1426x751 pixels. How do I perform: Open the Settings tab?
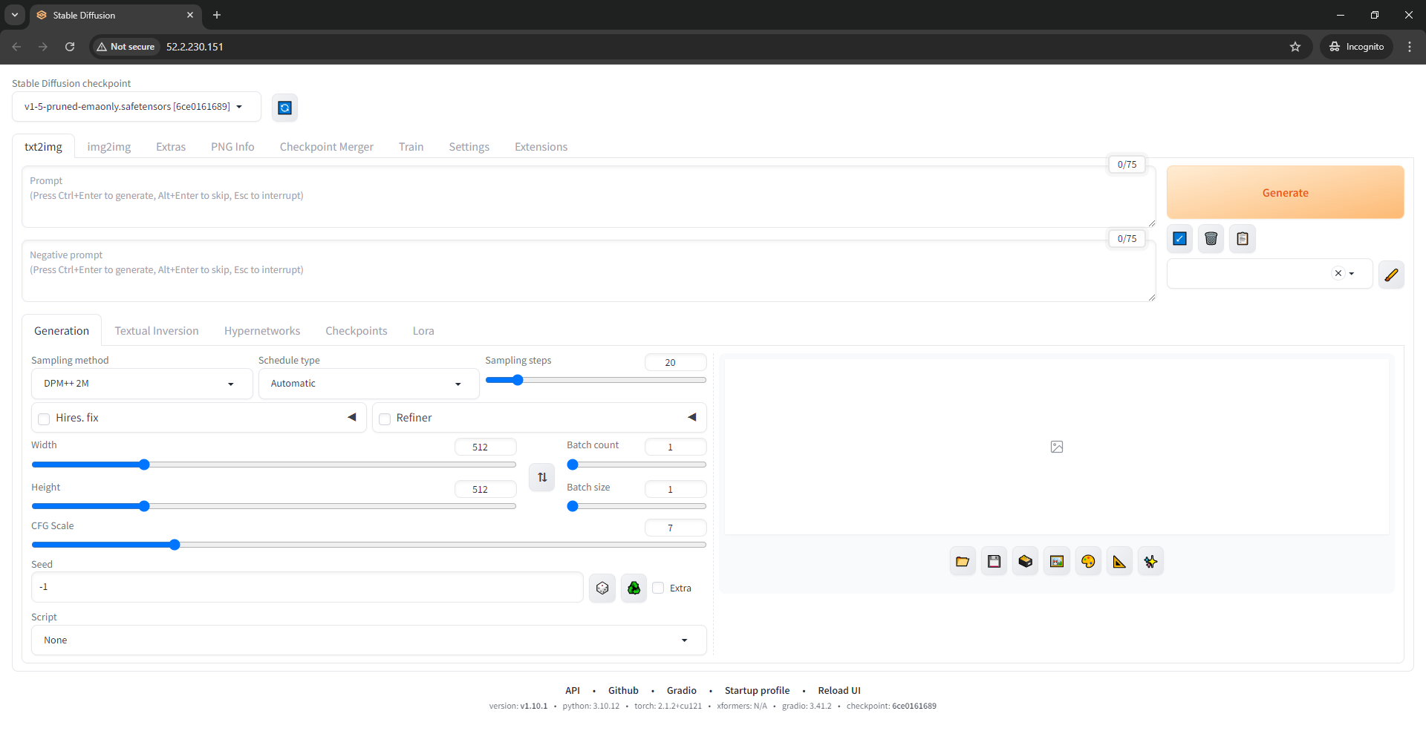(469, 147)
